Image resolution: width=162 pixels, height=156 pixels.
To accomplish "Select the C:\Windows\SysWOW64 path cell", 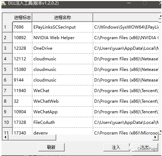I will click(126, 27).
